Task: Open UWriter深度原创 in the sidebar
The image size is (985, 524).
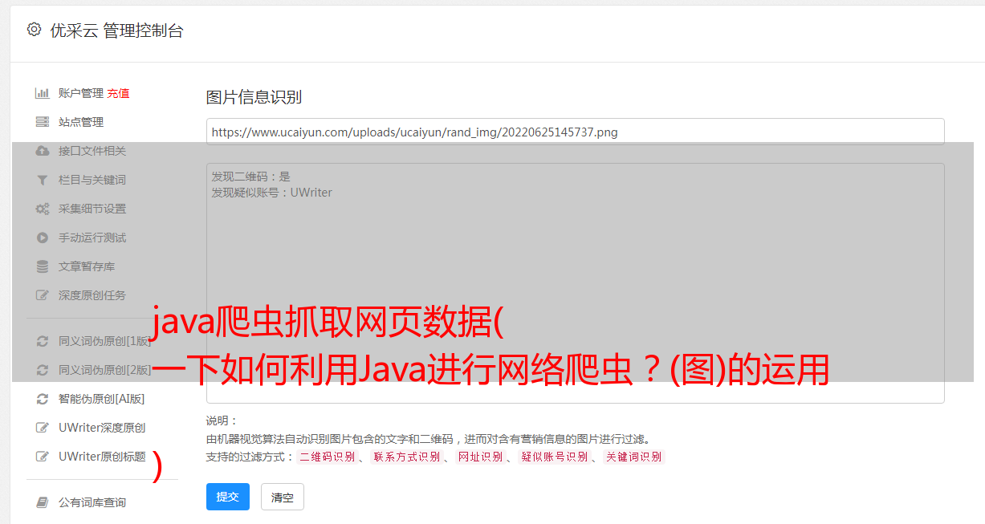Action: (x=102, y=428)
